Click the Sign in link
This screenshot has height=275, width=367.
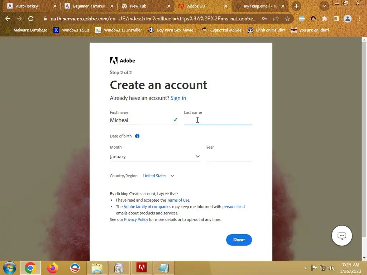pyautogui.click(x=178, y=98)
